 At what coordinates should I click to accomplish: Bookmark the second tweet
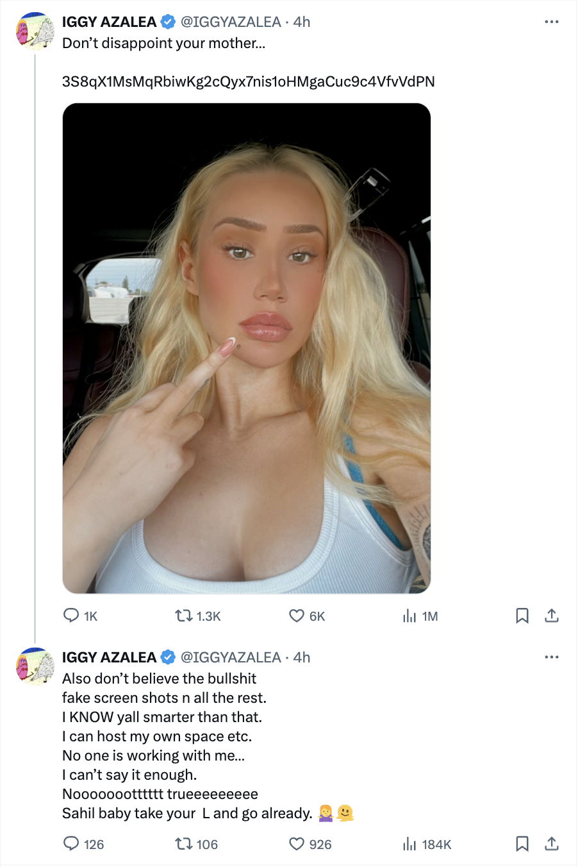click(522, 844)
